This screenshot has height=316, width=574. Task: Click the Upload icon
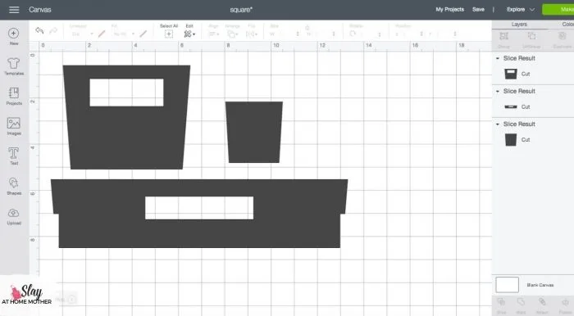click(x=14, y=216)
